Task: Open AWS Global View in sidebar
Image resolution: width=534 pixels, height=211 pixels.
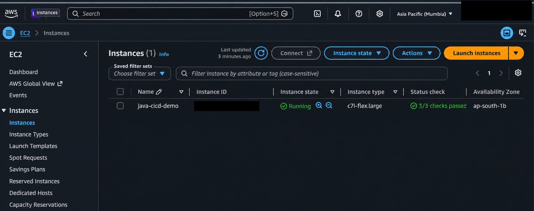Action: 32,84
